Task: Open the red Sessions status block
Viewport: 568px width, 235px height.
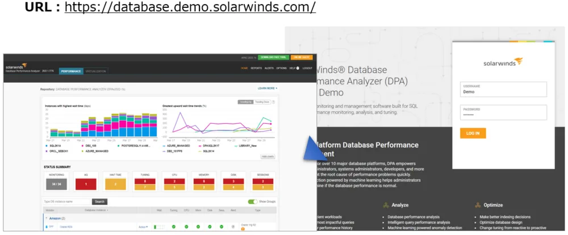Action: pos(263,181)
